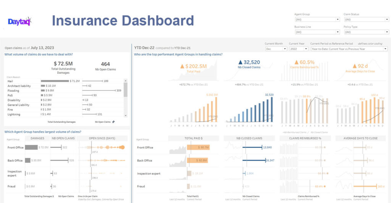Click the Daytaq logo
This screenshot has height=203, width=391.
(x=19, y=21)
